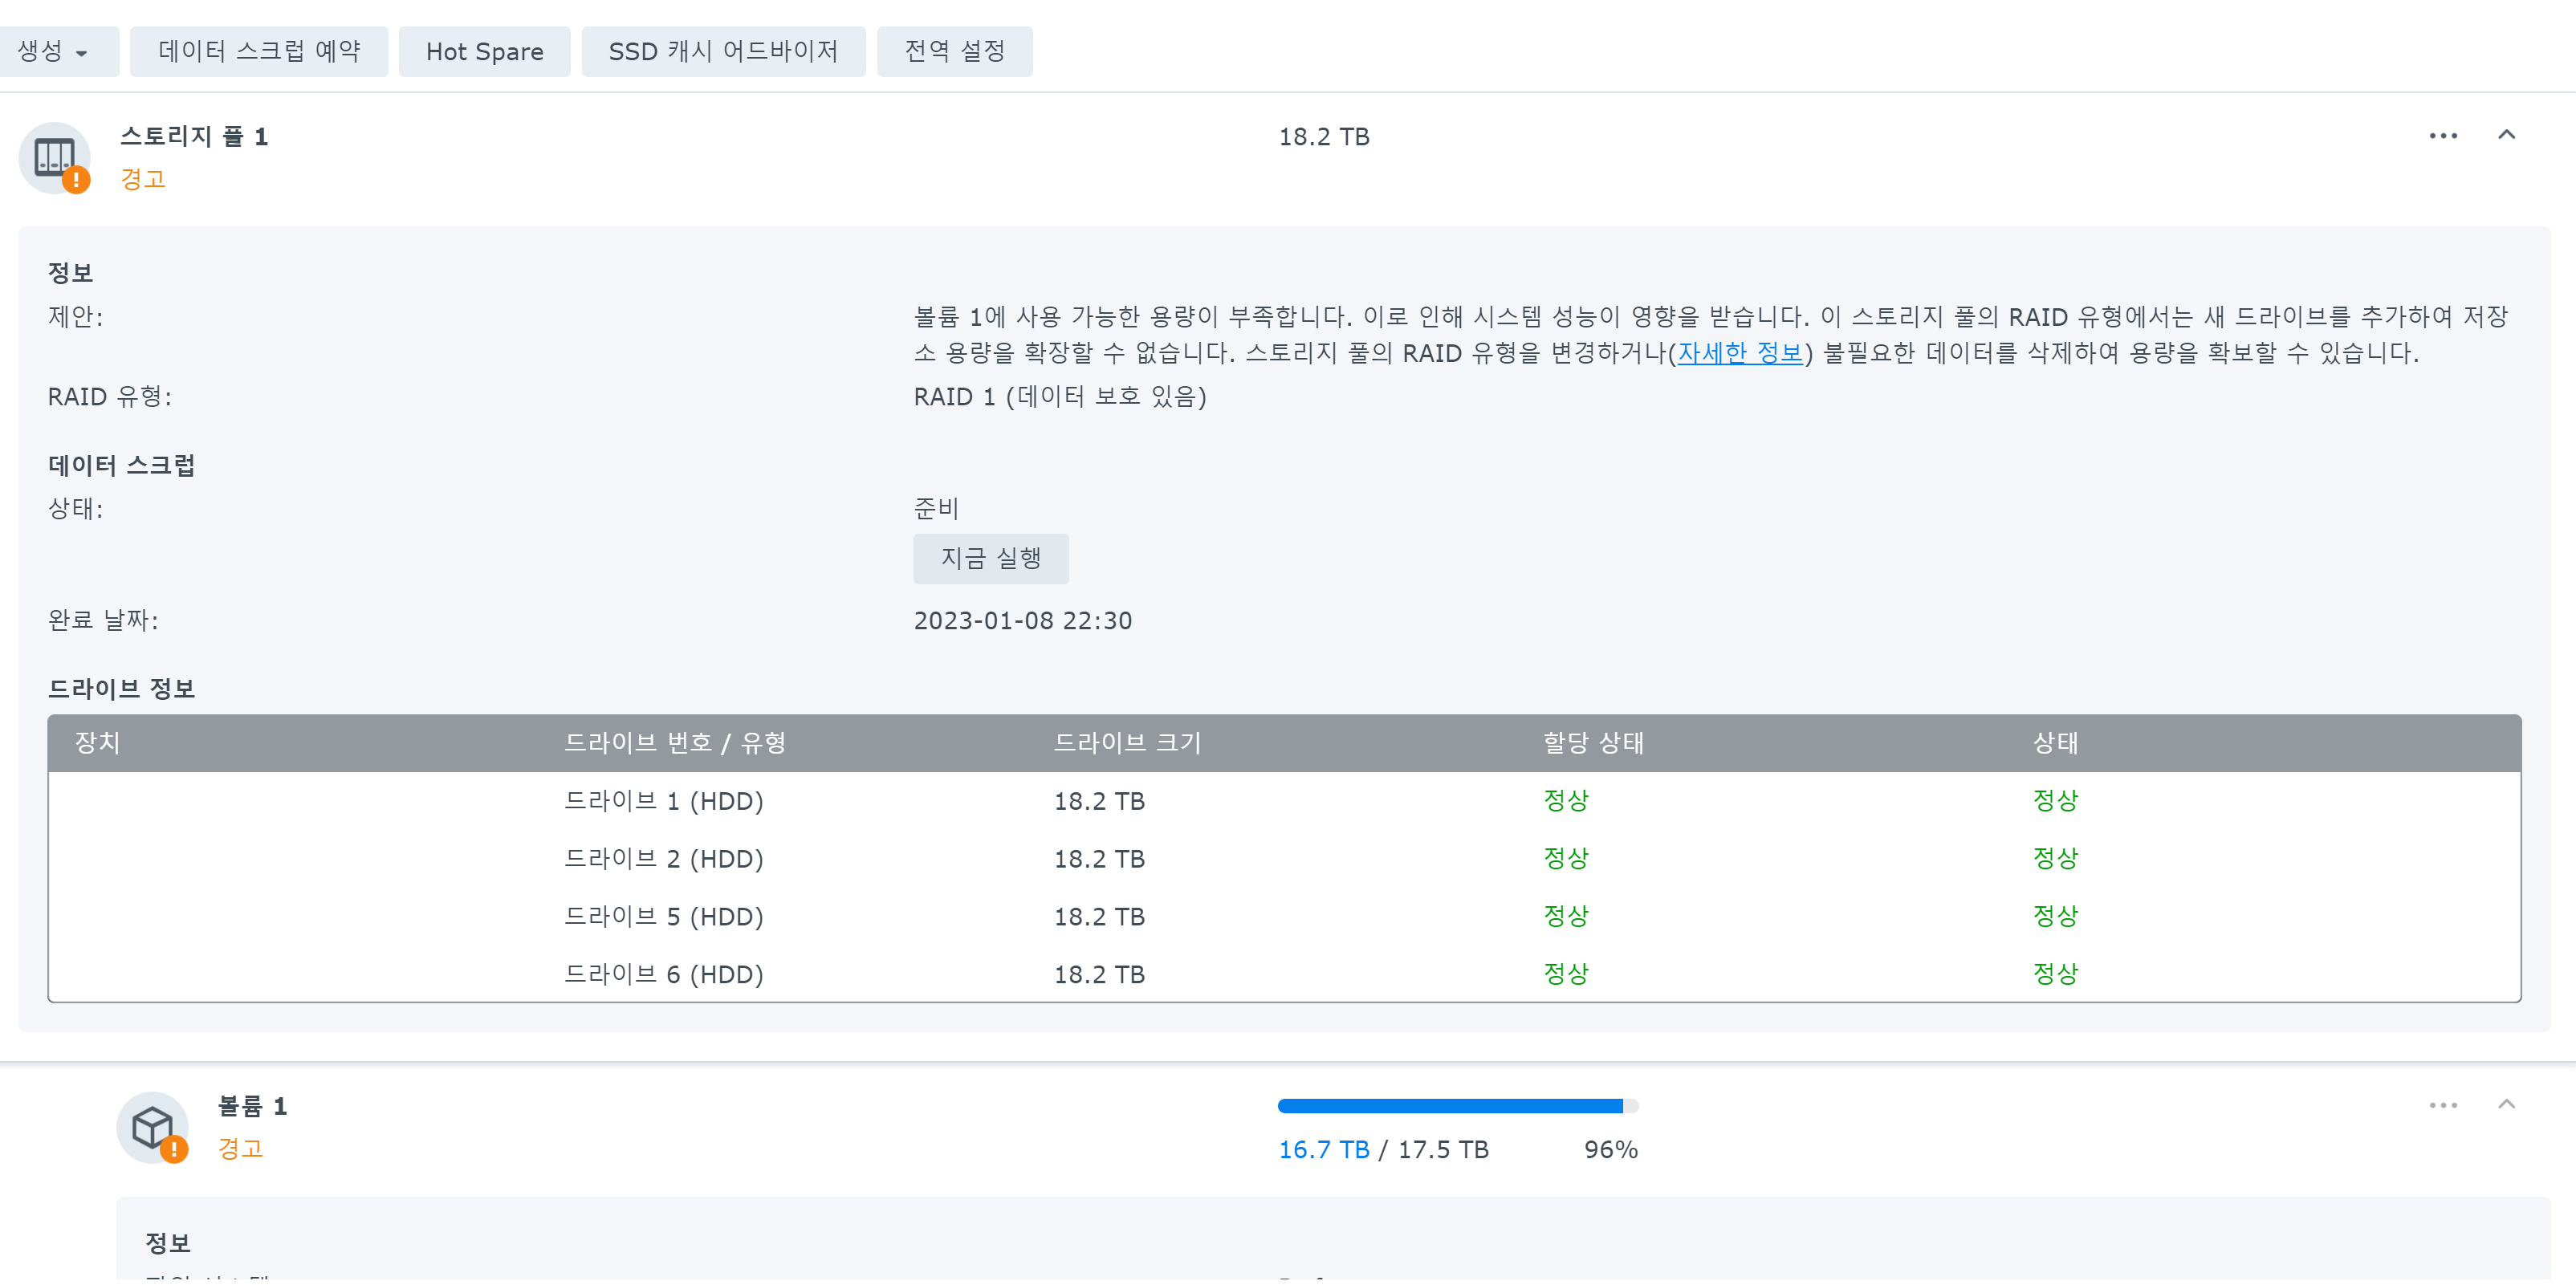Click the 준비 scrub status text
Screen dimensions: 2576x1285
pos(936,508)
